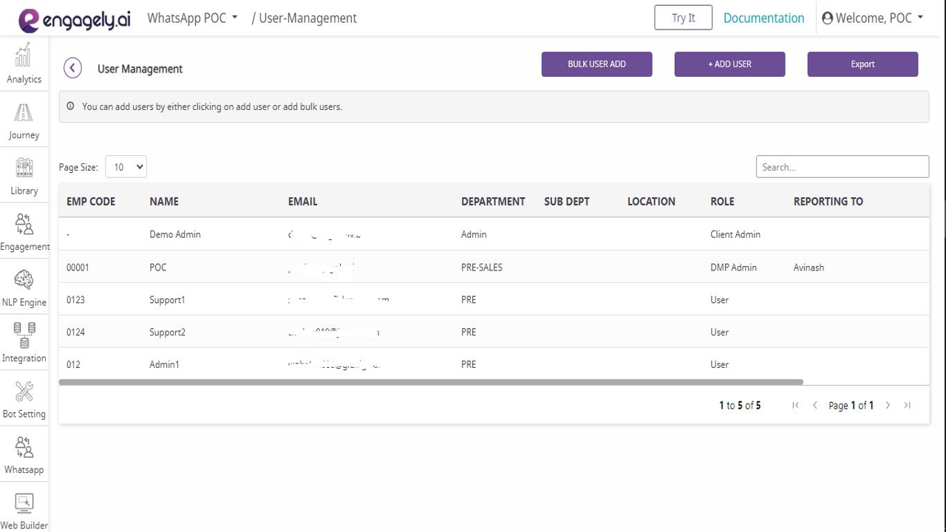
Task: Go to the Engagement section icon
Action: (24, 224)
